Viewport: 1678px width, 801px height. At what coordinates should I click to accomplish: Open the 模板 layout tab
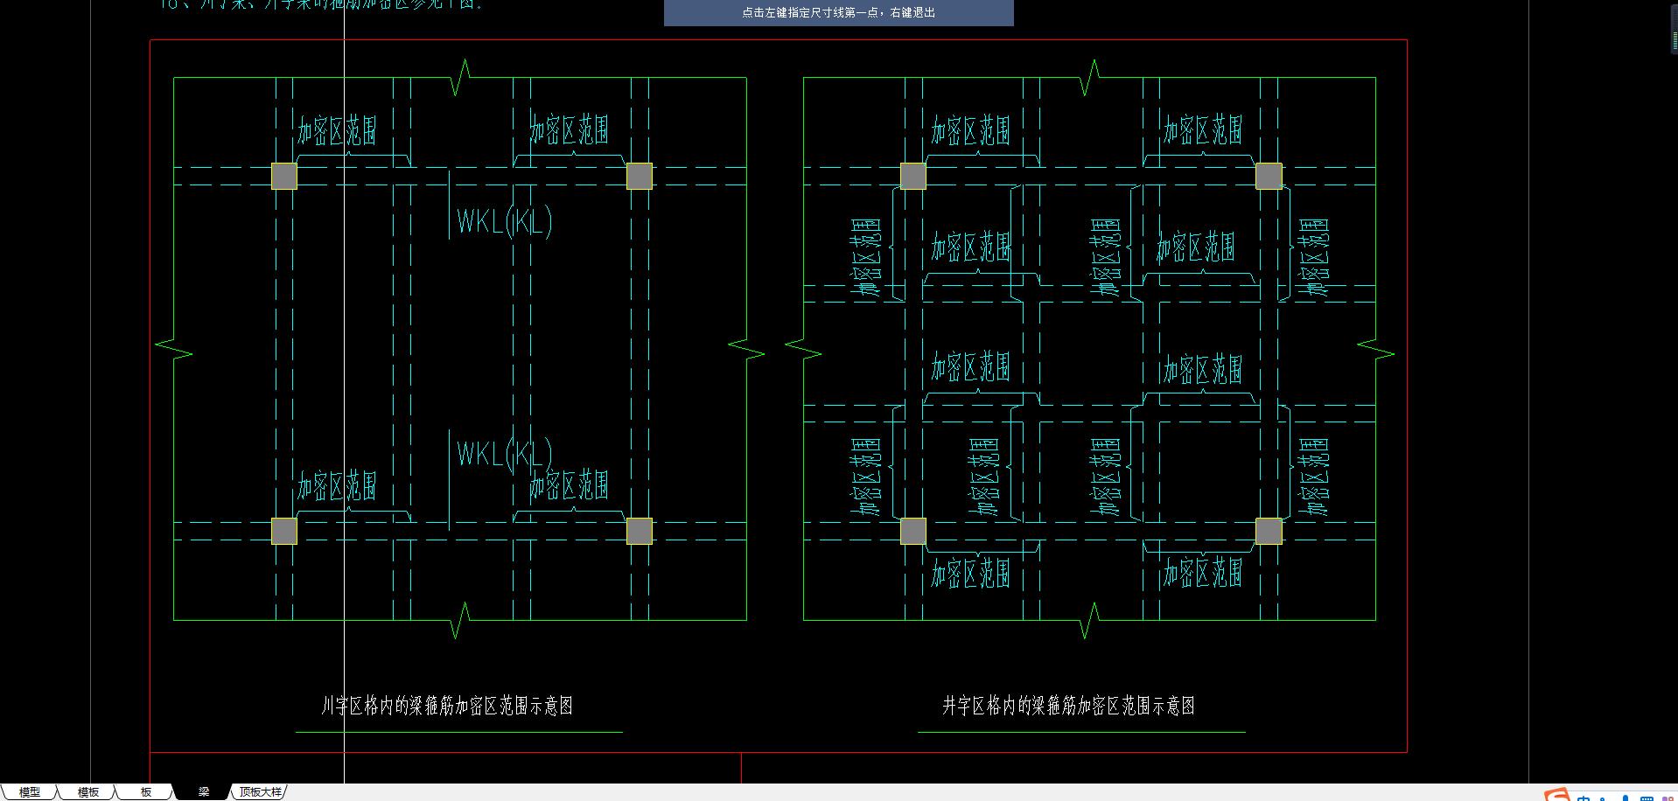[x=87, y=792]
